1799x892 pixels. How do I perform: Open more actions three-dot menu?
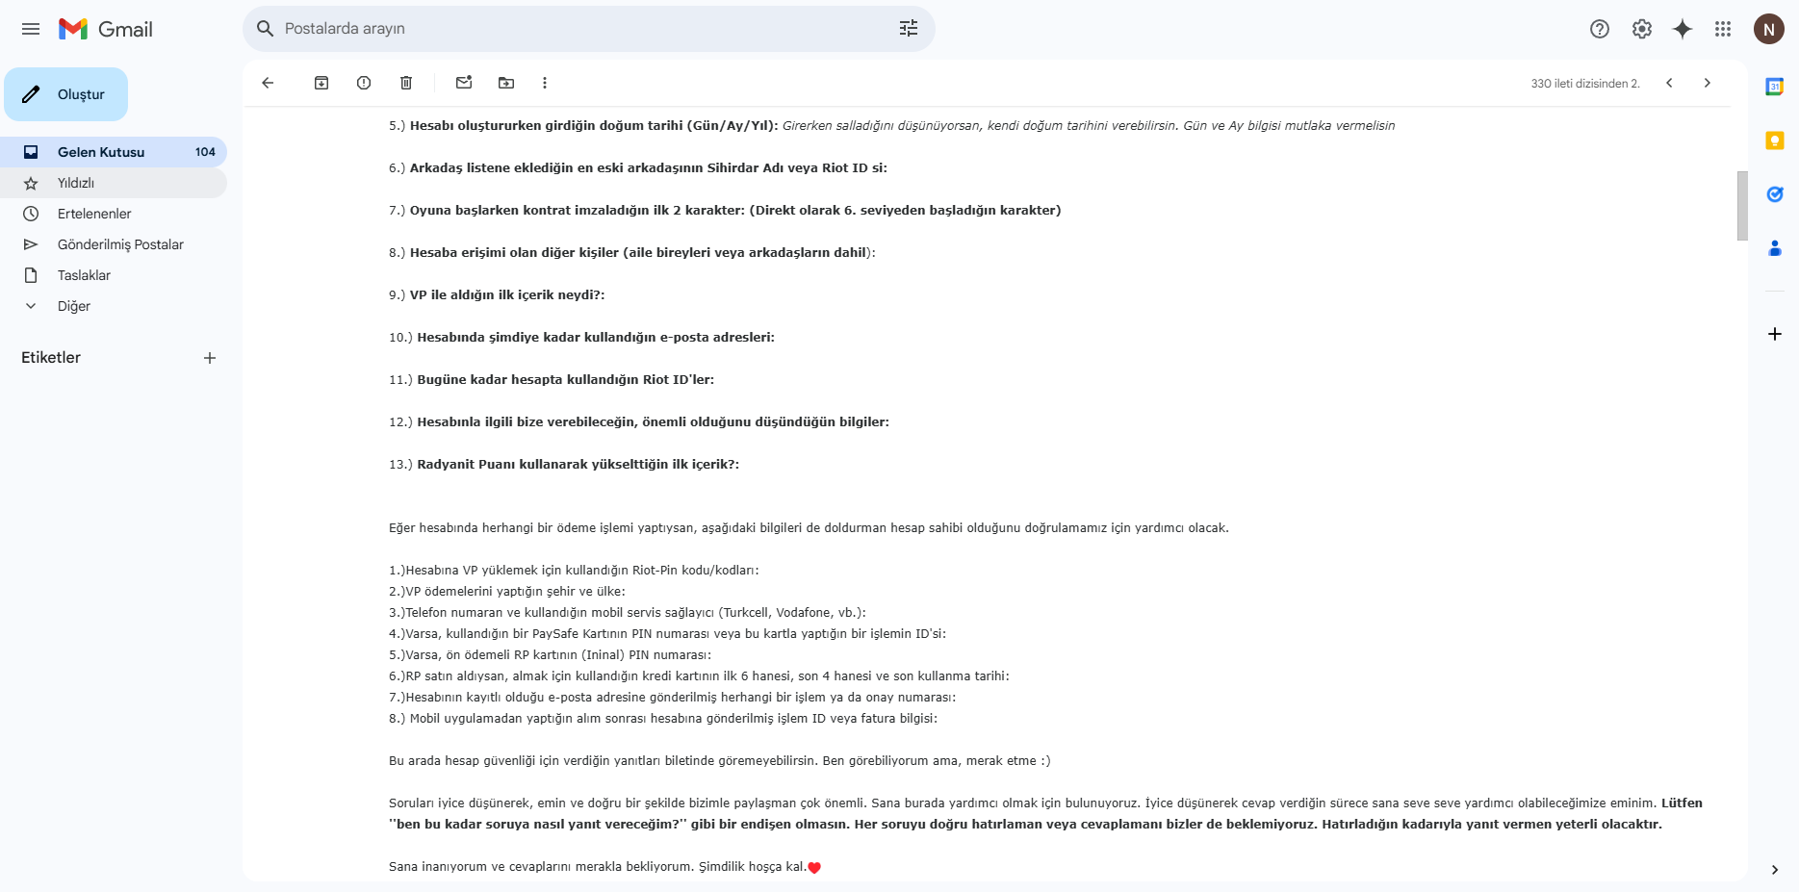[x=545, y=83]
